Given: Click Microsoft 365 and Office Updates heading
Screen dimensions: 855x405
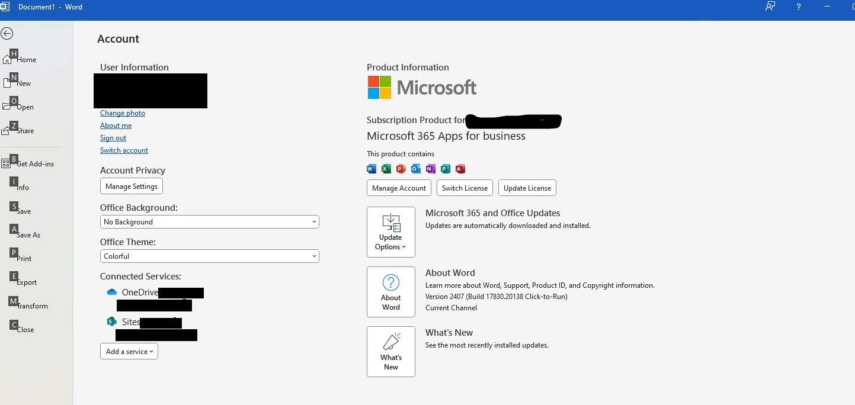Looking at the screenshot, I should [493, 213].
